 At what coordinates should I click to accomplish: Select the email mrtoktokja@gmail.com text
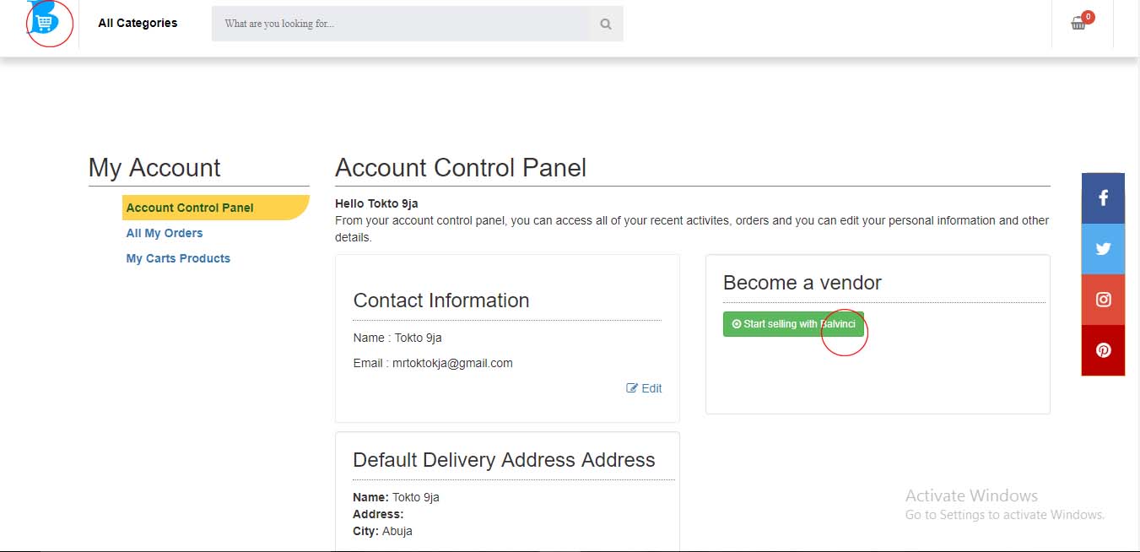(x=453, y=363)
